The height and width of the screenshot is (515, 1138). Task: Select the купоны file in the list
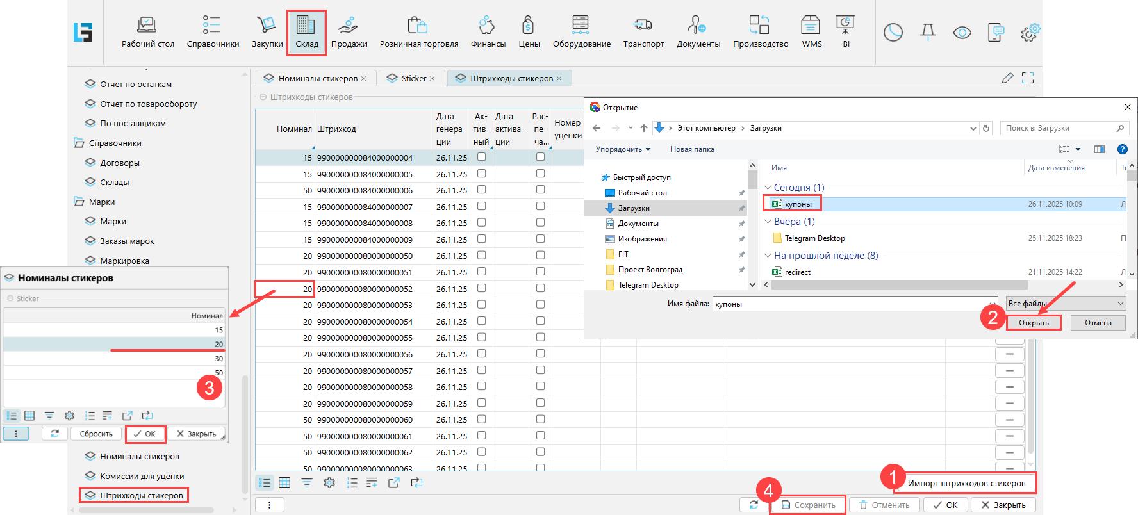pos(798,204)
